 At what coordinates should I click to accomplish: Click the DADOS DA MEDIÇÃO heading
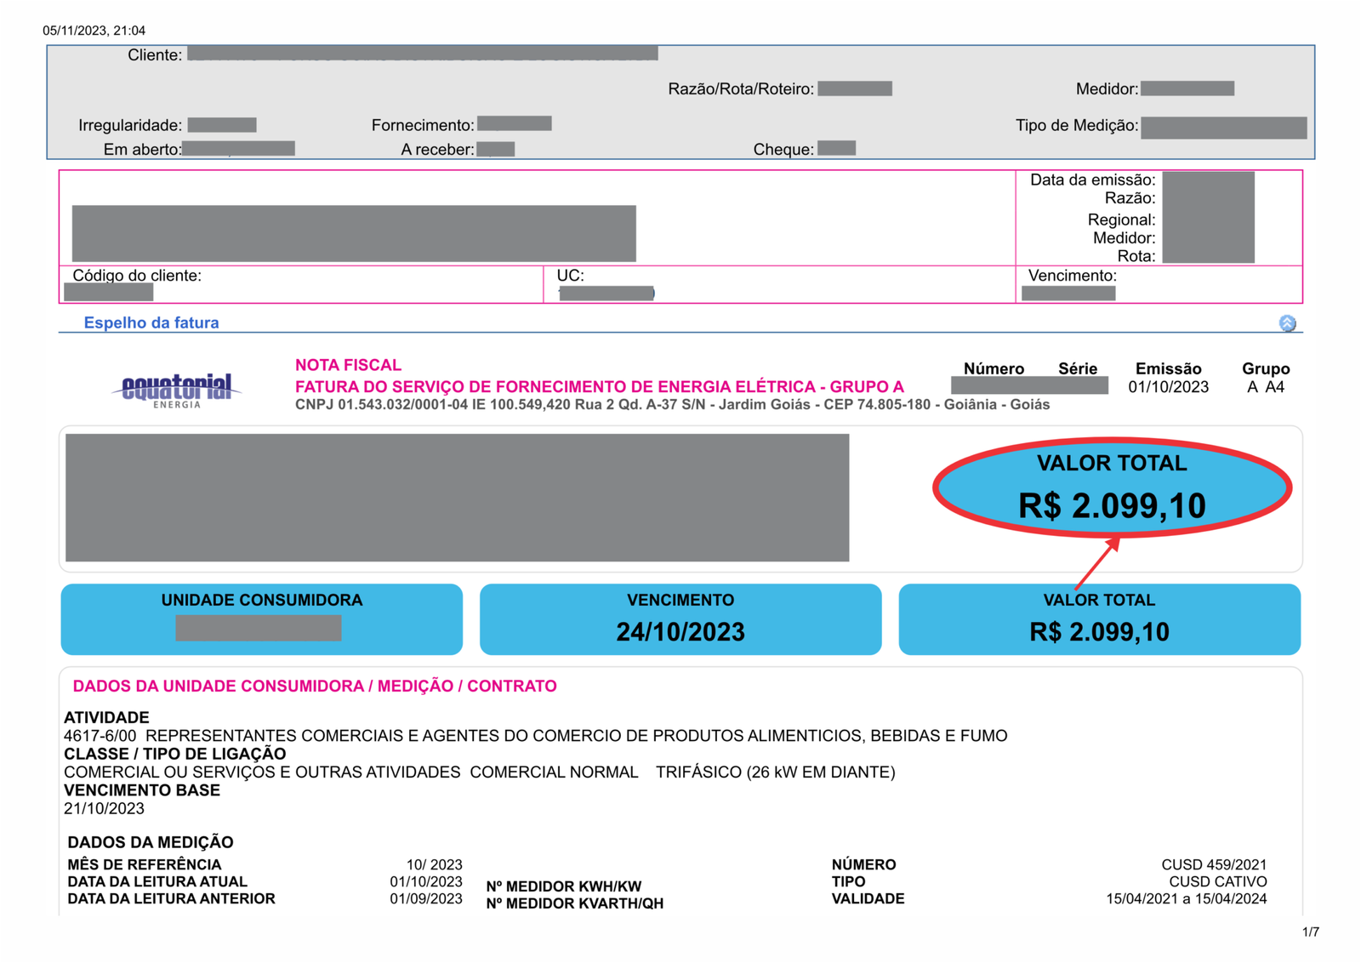(x=151, y=842)
